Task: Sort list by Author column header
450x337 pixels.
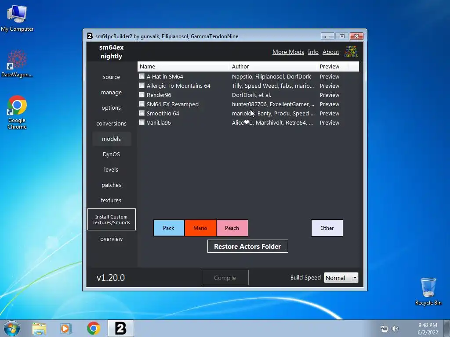Action: (273, 67)
